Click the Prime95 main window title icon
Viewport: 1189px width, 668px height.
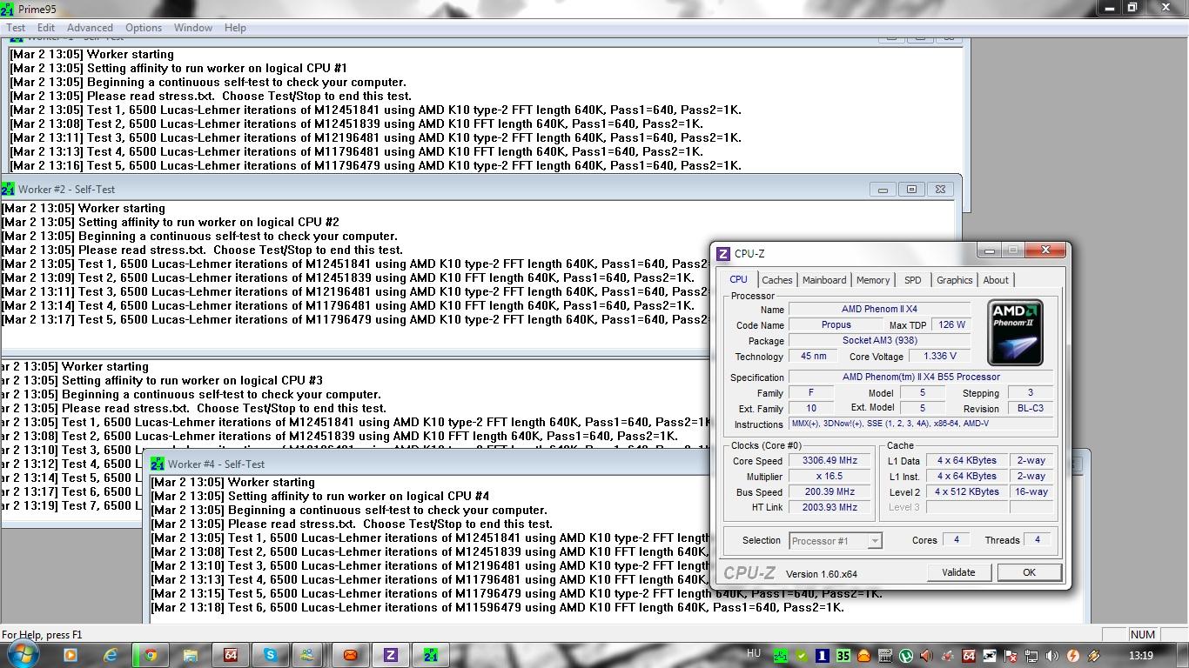pyautogui.click(x=7, y=9)
